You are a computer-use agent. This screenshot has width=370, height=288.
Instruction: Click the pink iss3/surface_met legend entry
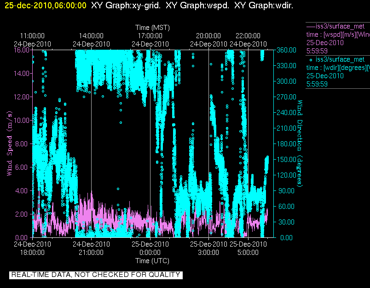(335, 26)
